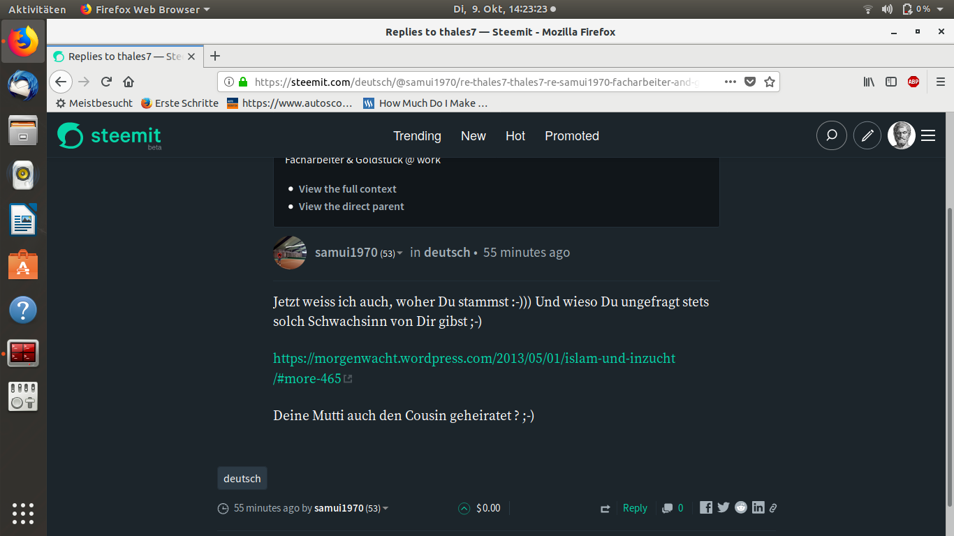
Task: Open the deutsch category link
Action: (x=447, y=253)
